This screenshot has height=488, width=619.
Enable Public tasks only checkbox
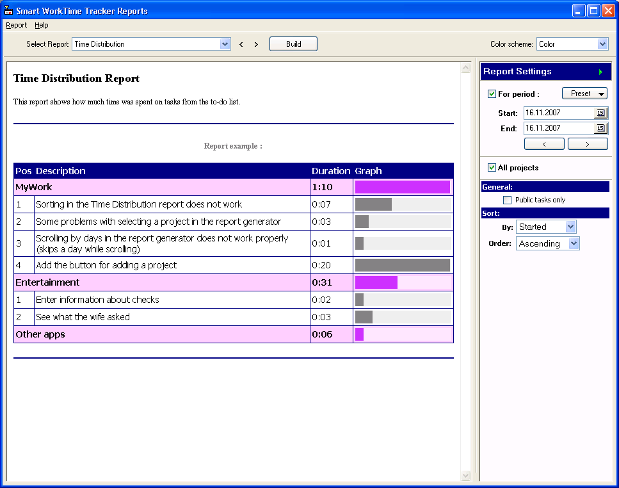pyautogui.click(x=507, y=200)
